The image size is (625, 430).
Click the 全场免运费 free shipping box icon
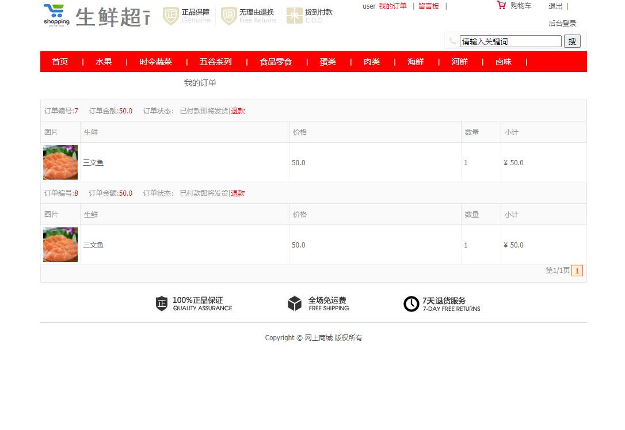295,303
